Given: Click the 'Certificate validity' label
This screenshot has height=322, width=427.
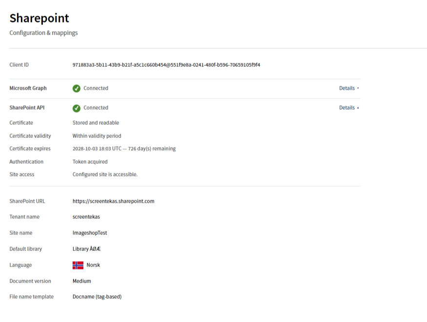Looking at the screenshot, I should [30, 136].
